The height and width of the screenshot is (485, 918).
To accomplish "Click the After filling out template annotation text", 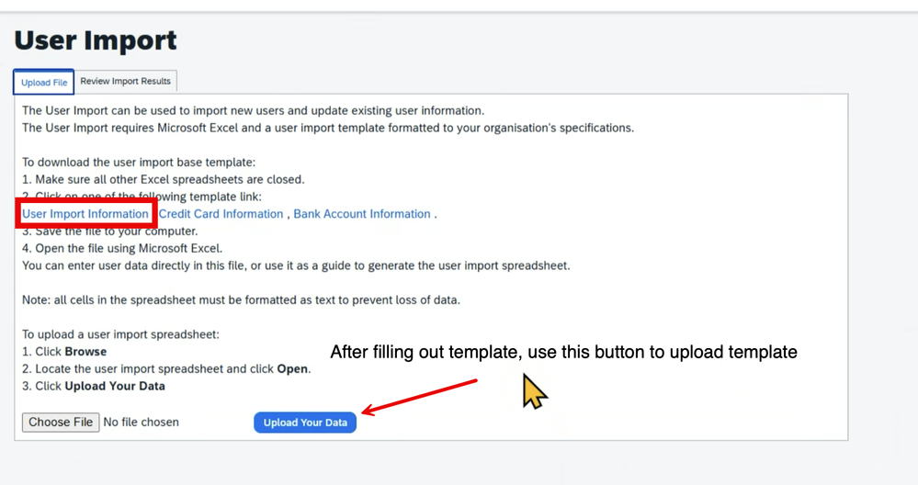I will point(564,352).
